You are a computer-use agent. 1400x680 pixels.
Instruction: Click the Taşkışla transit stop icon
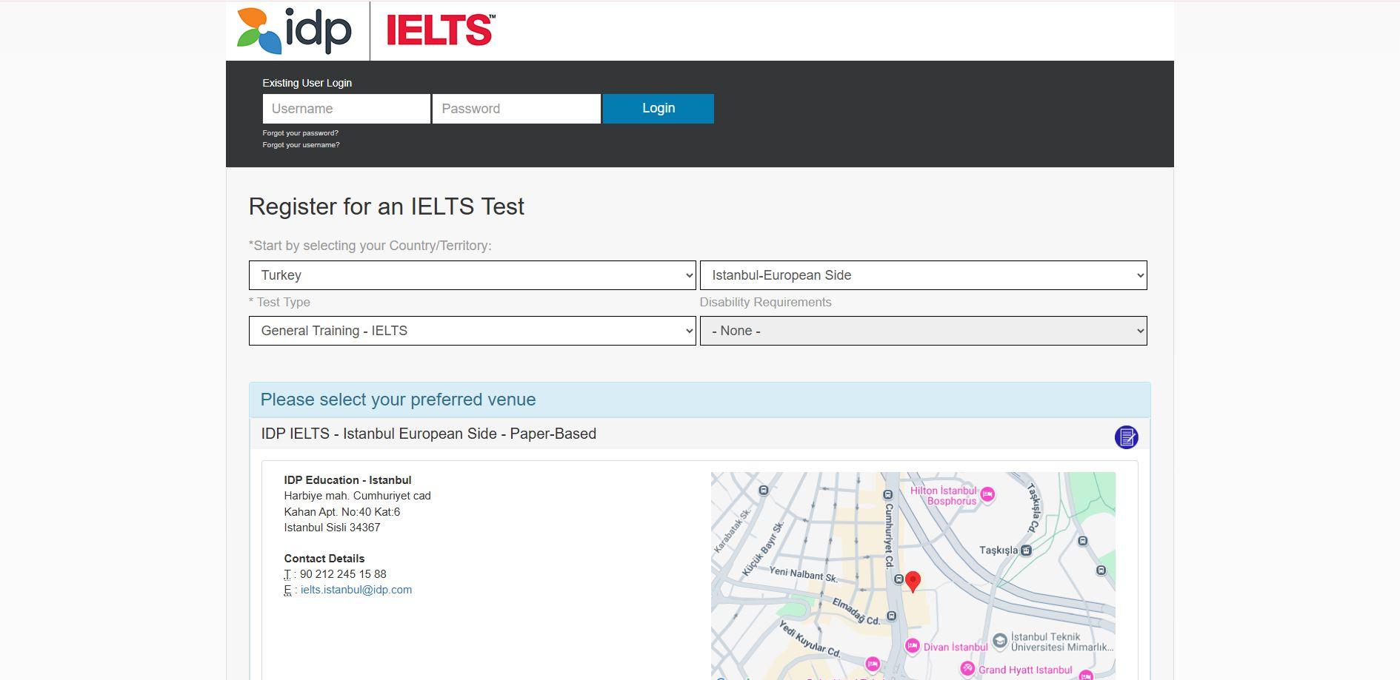(x=1026, y=551)
